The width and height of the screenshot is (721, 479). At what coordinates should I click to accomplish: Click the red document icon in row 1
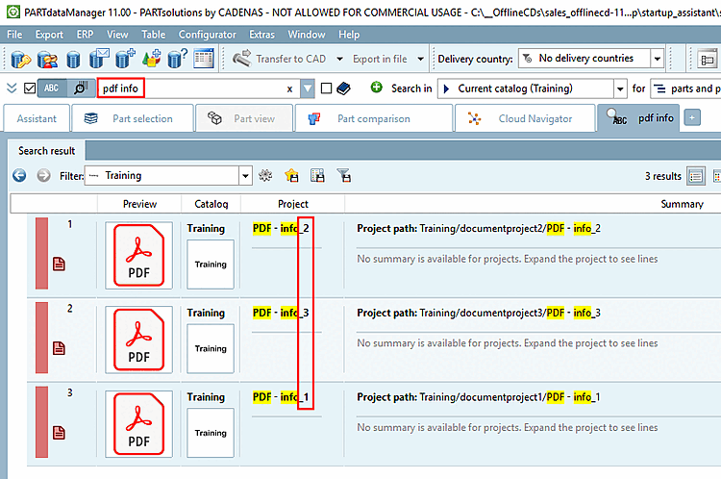pyautogui.click(x=59, y=264)
